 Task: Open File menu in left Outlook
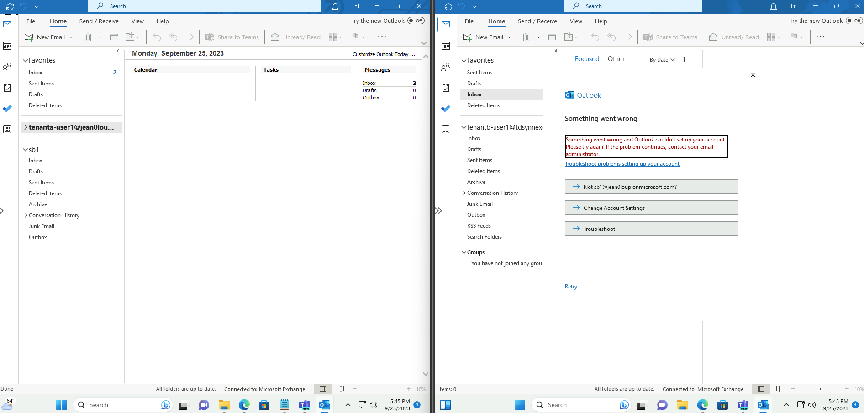coord(31,21)
